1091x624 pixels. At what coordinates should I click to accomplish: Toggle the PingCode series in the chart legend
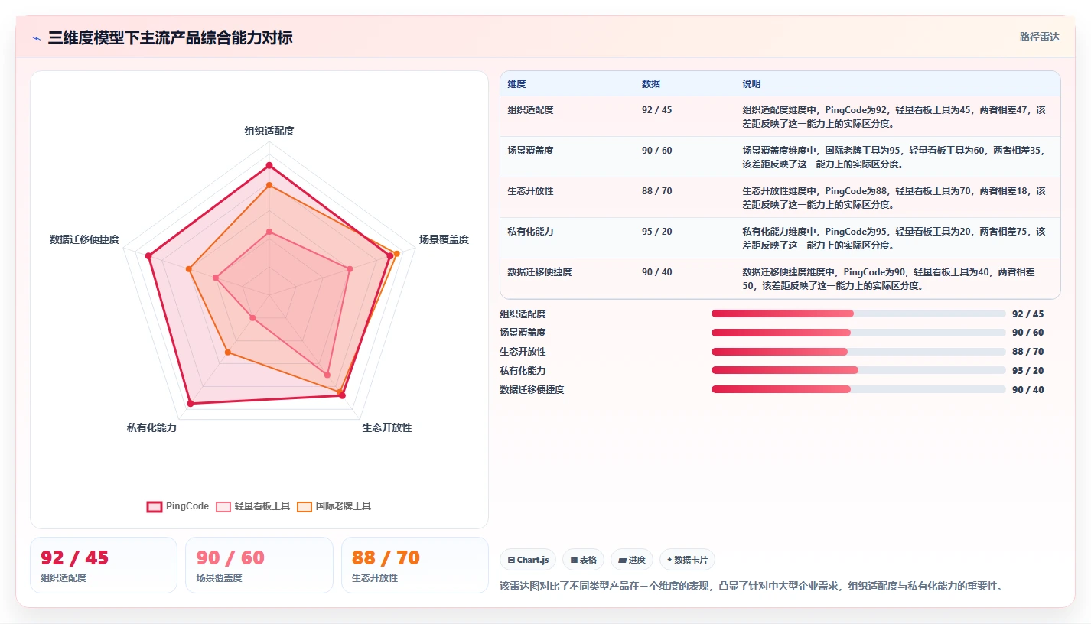[177, 506]
